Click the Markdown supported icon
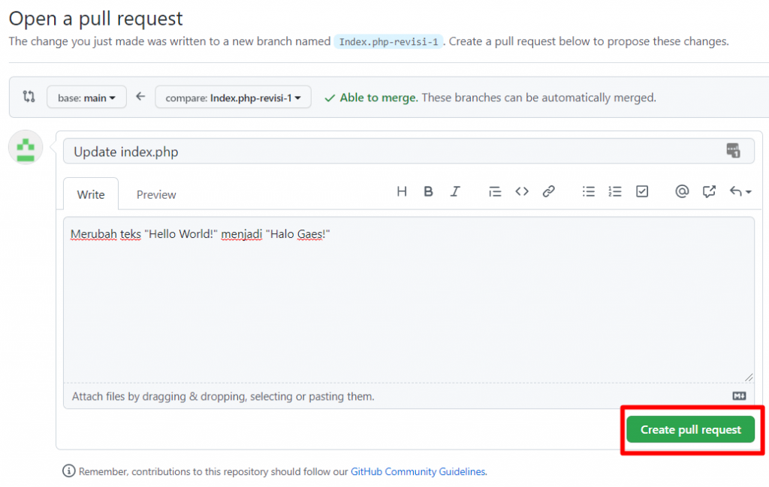Viewport: 769px width, 487px height. pos(739,396)
